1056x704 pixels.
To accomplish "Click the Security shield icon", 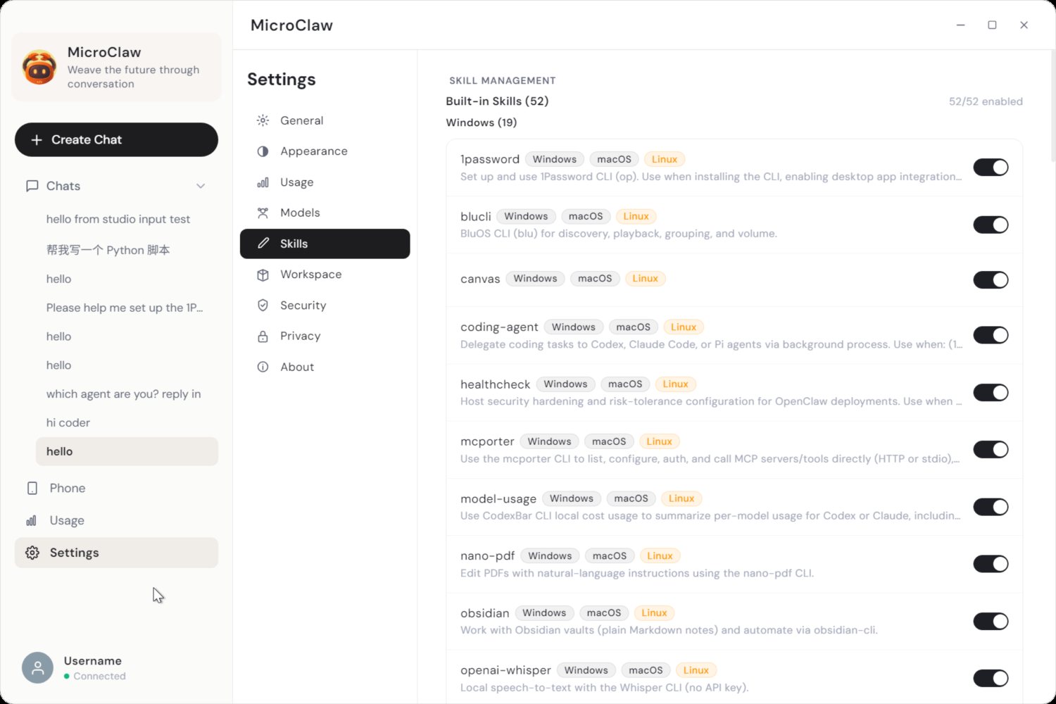I will (x=263, y=306).
